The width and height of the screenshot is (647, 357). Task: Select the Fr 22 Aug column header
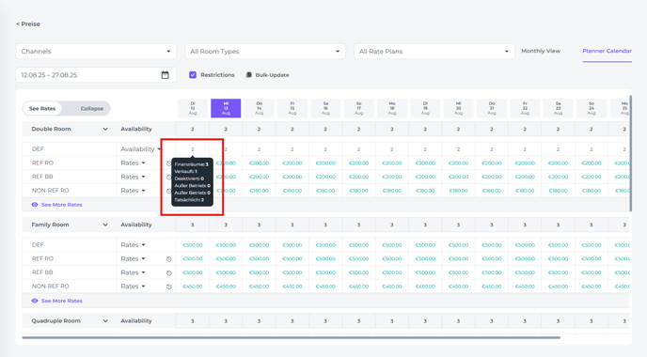click(525, 108)
